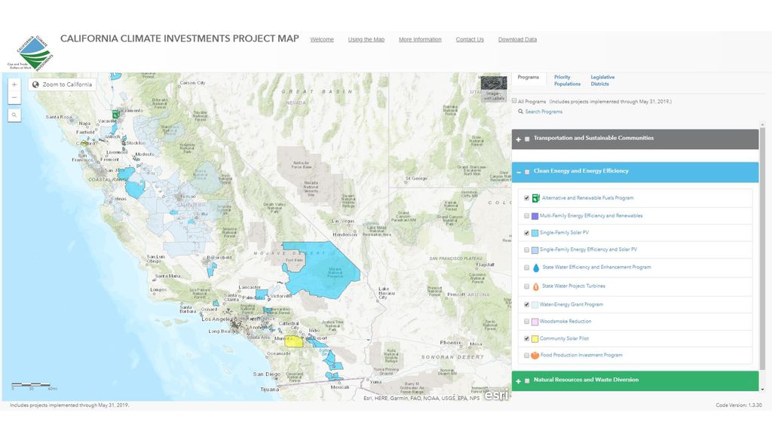Open the Welcome link in header

pos(322,39)
